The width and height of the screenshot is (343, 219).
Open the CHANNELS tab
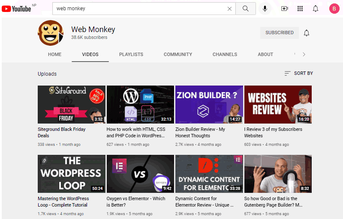225,54
